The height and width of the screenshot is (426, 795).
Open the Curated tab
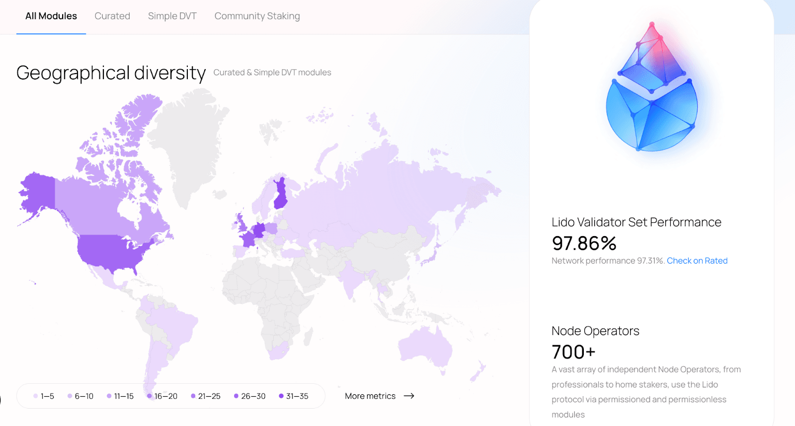112,16
